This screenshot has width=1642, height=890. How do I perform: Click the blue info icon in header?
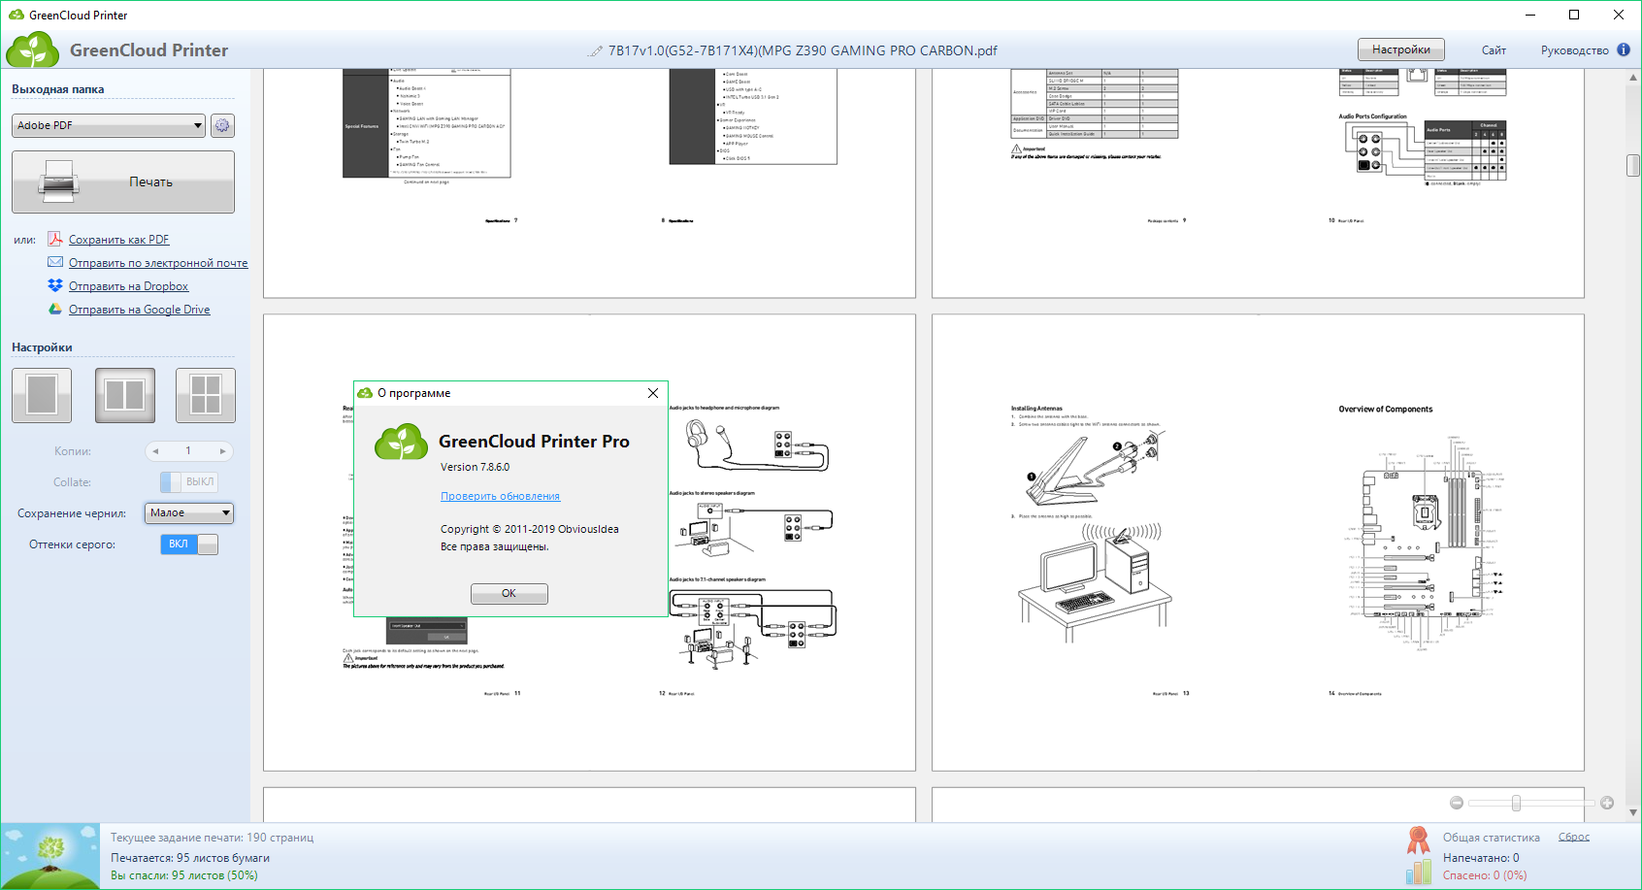pos(1624,49)
